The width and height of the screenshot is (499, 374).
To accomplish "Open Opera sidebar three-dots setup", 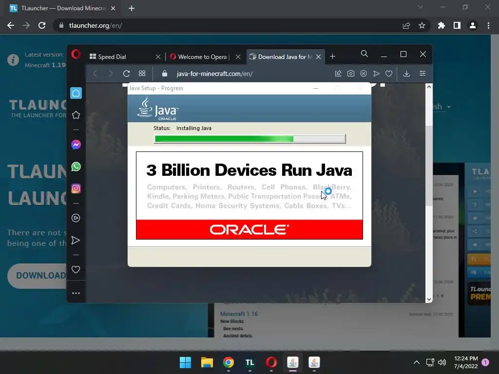I will (76, 293).
